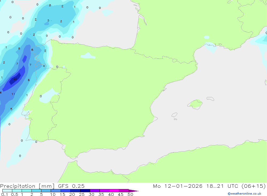Click the legend label '20'
The image size is (267, 196).
pyautogui.click(x=72, y=194)
